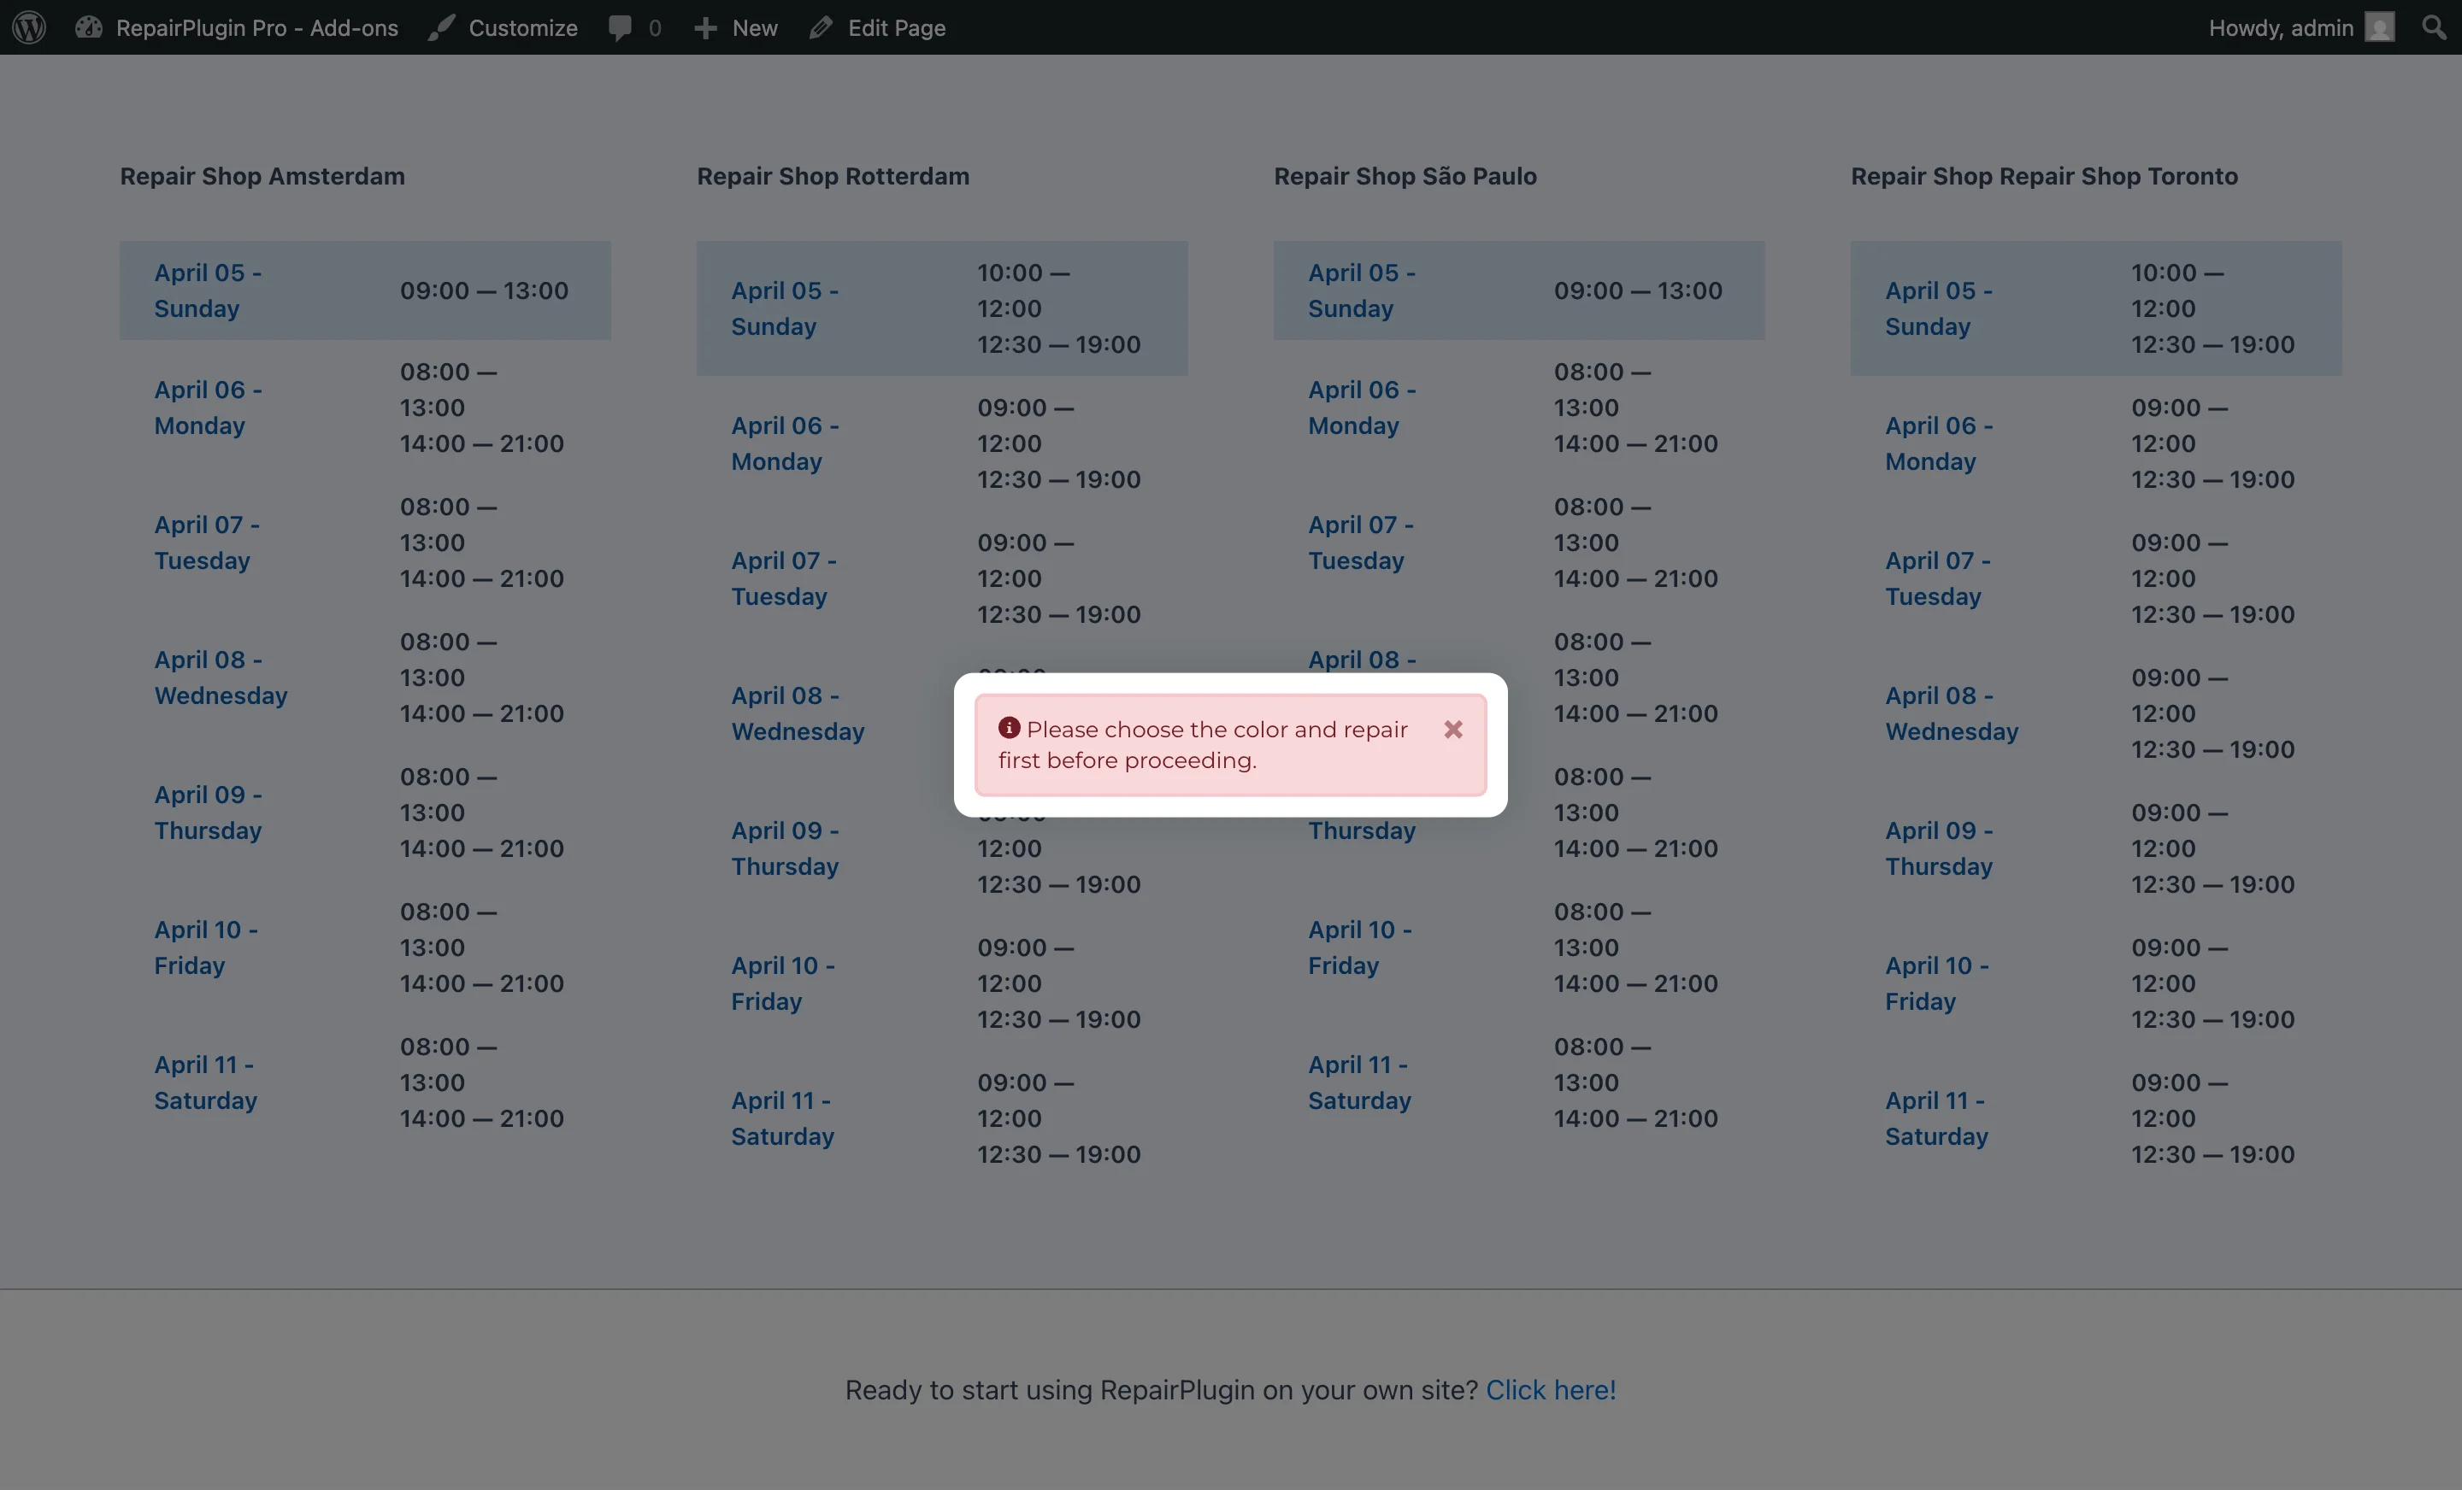Select April 11 Saturday at São Paulo
The width and height of the screenshot is (2462, 1490).
click(1359, 1082)
